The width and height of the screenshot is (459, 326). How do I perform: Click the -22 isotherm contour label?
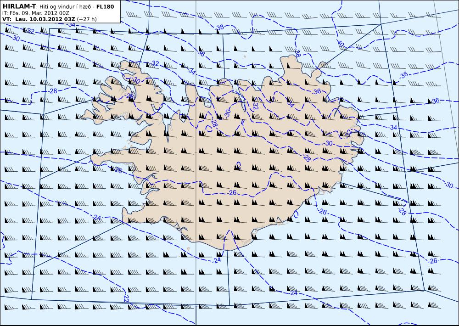pos(126,298)
